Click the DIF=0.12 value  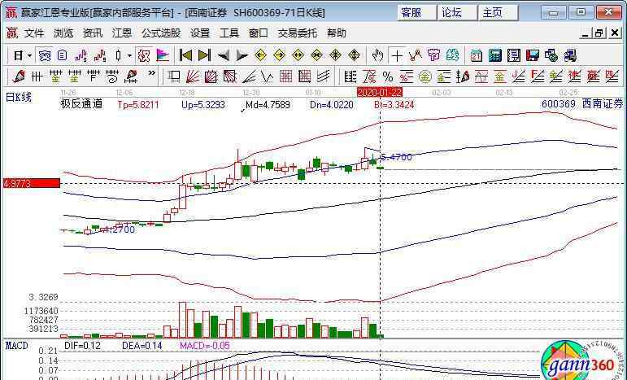[82, 346]
